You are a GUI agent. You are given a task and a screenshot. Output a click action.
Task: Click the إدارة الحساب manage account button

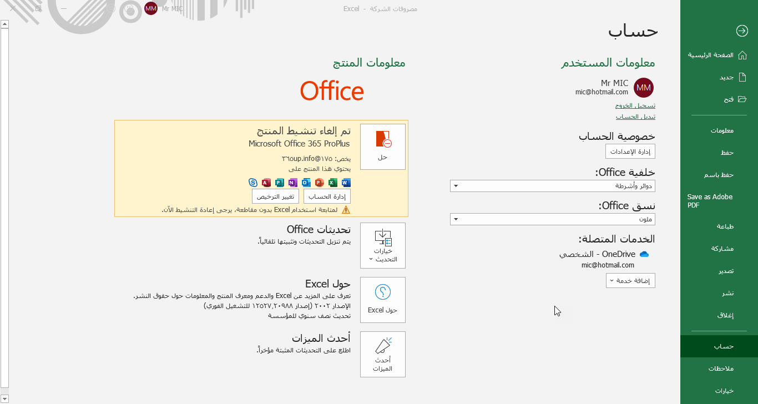[327, 196]
